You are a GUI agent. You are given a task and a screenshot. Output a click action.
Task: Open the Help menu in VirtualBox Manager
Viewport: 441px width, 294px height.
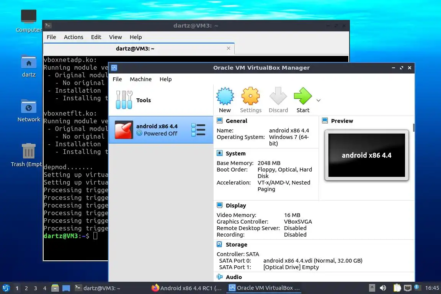point(165,79)
